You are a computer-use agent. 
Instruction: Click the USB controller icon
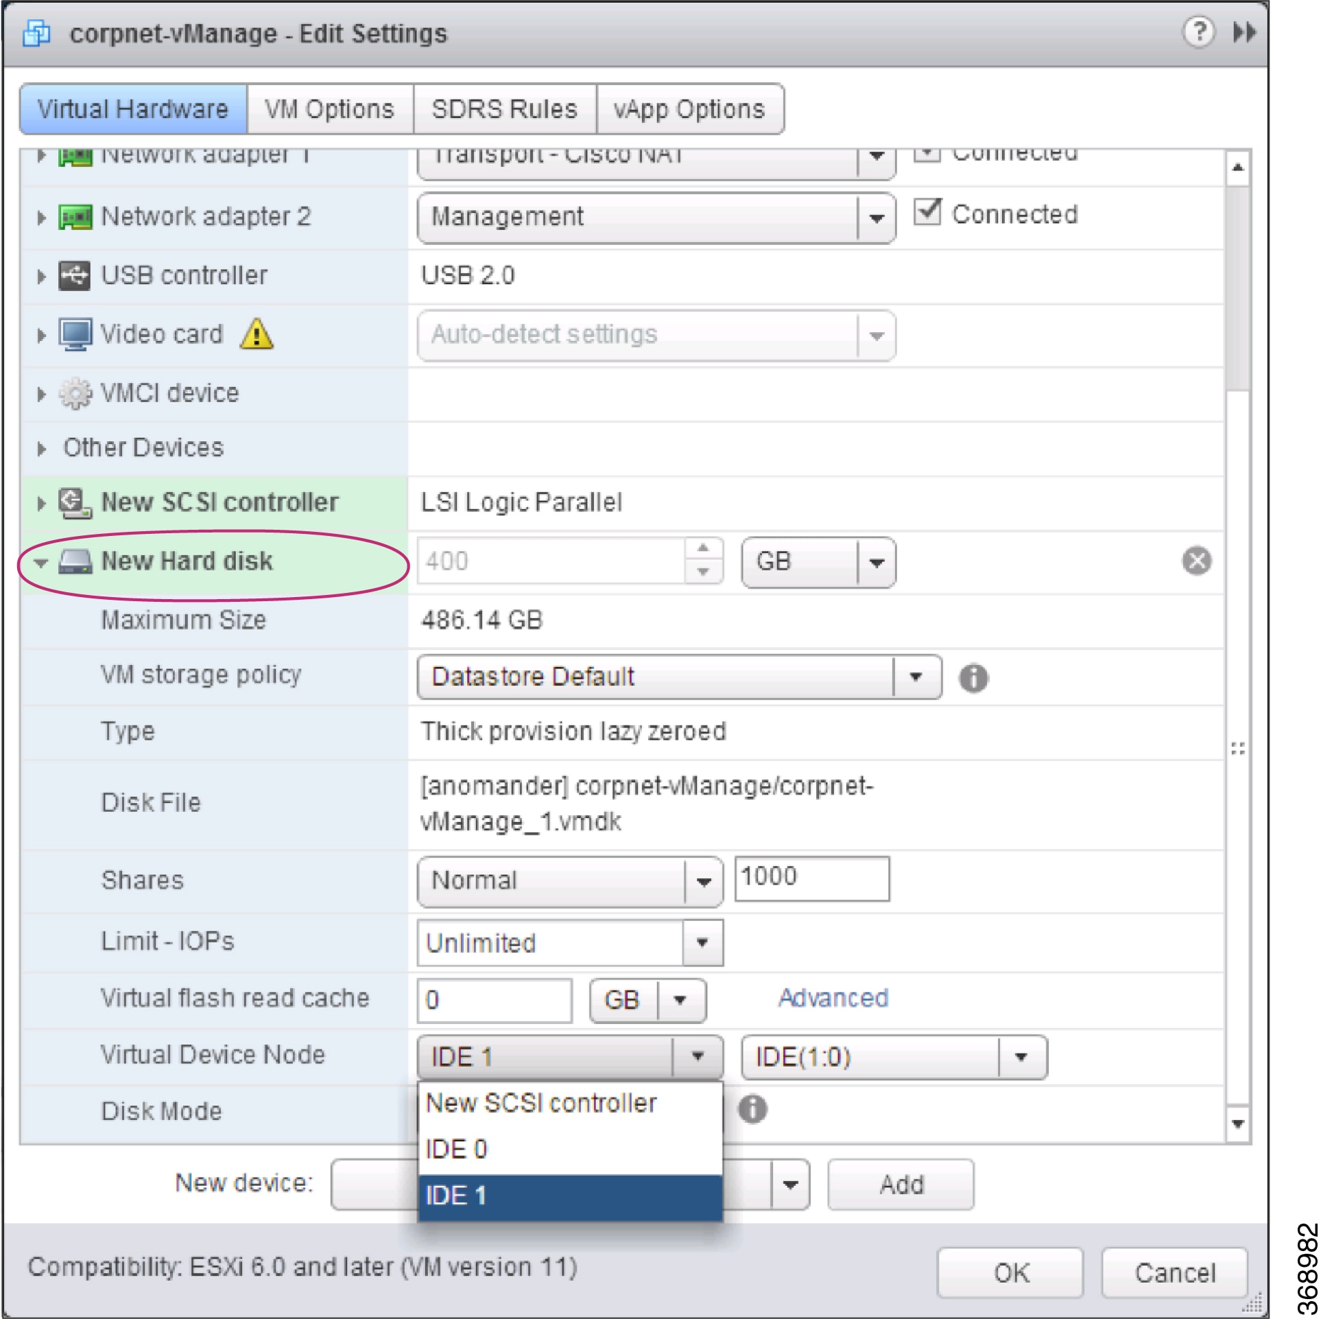pyautogui.click(x=74, y=275)
